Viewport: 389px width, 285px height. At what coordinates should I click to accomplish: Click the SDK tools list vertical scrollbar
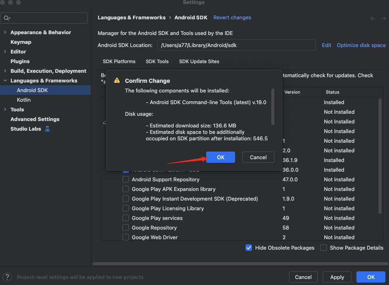pyautogui.click(x=380, y=156)
